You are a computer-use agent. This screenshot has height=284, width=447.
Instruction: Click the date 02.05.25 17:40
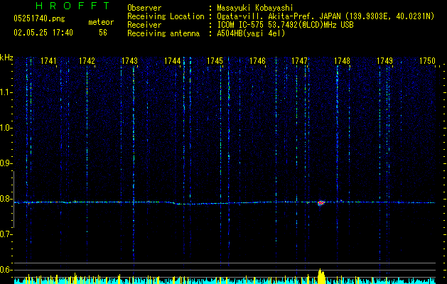tap(43, 33)
